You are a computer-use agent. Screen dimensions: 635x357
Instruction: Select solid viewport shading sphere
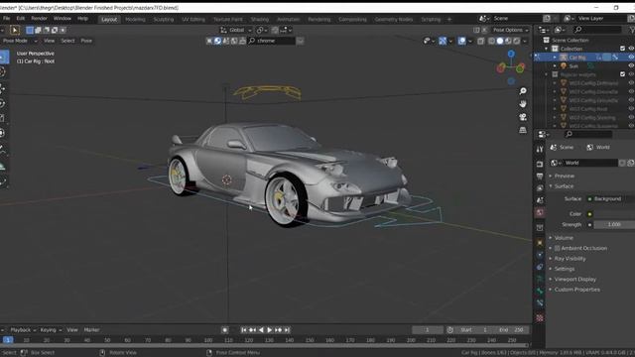pos(500,41)
